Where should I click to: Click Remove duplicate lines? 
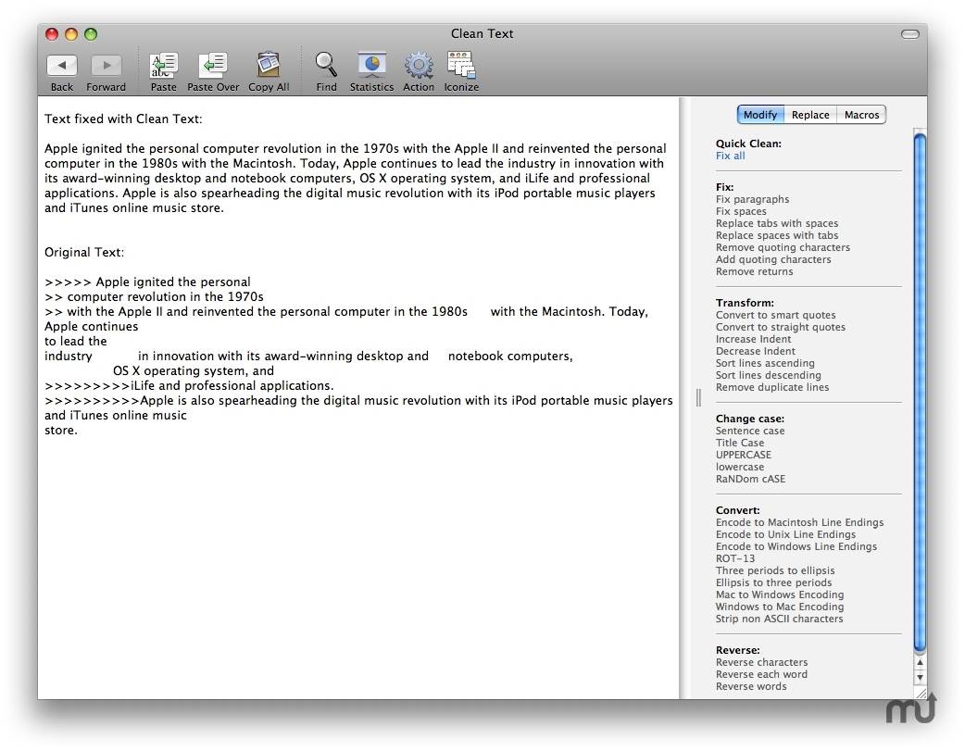click(771, 387)
